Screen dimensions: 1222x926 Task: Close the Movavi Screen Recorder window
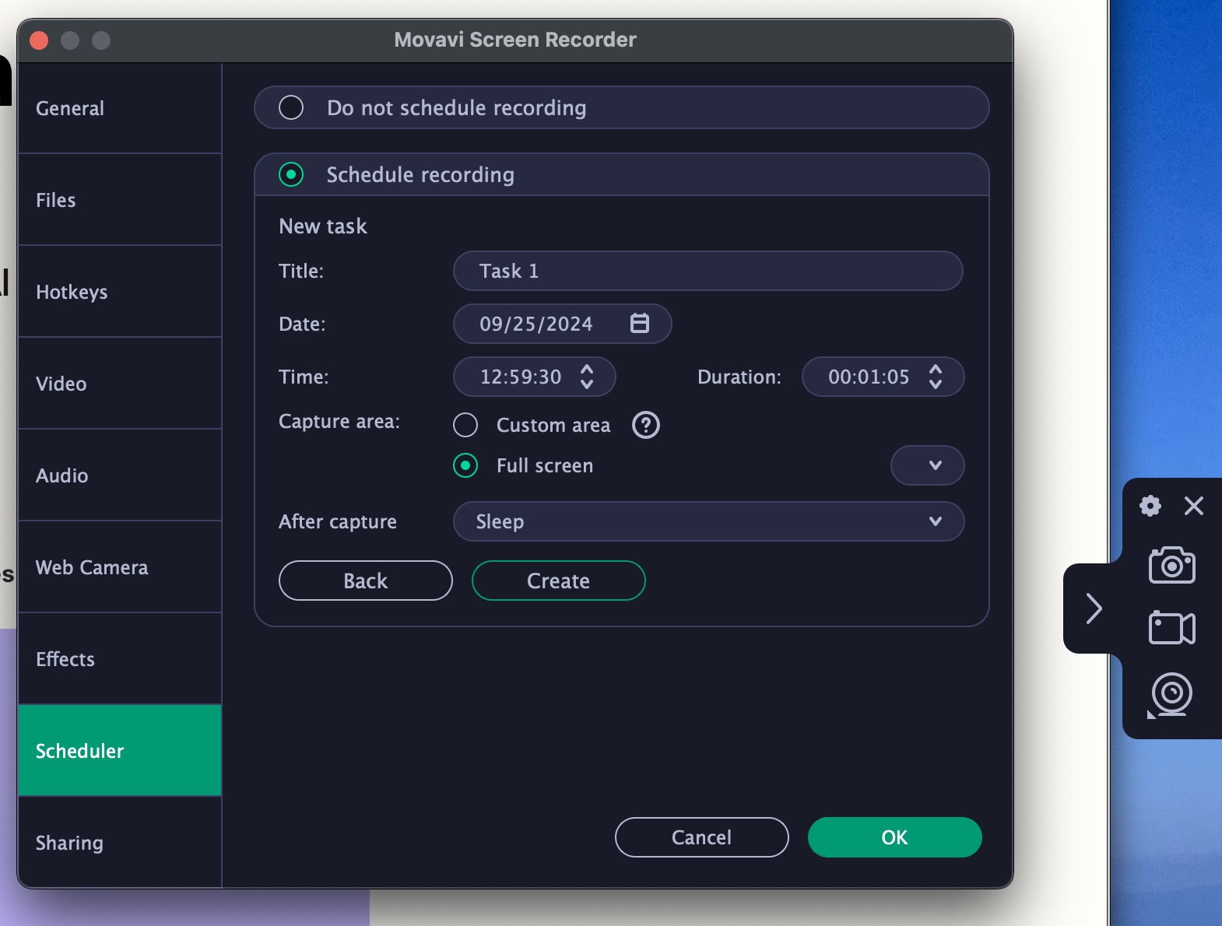[x=39, y=40]
